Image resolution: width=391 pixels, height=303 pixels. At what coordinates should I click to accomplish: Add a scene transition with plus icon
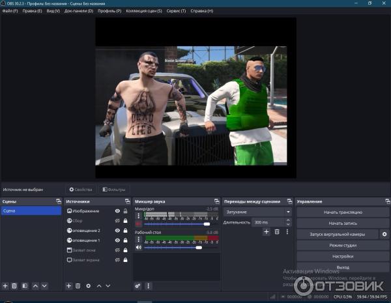click(x=267, y=232)
